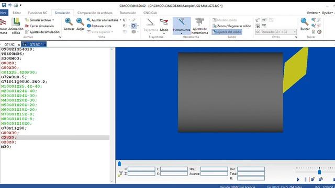The width and height of the screenshot is (335, 188).
Task: Toggle the Herramienta tool display button
Action: tap(182, 26)
